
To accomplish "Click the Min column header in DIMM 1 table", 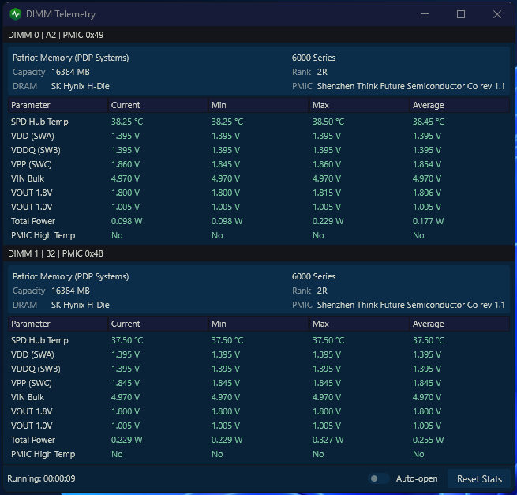I will (259, 324).
